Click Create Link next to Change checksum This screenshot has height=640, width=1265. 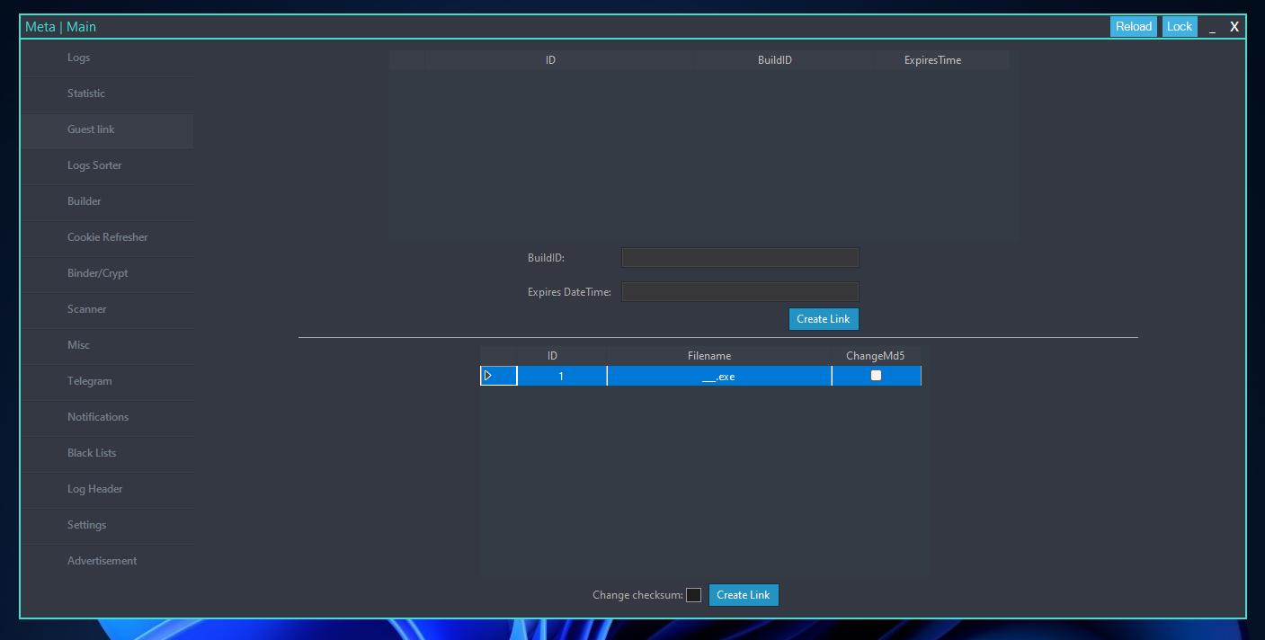tap(744, 595)
